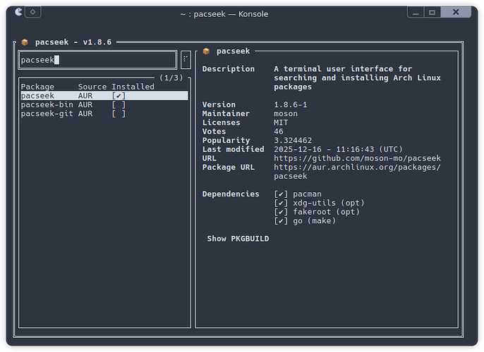Minimize the Konsole window

416,13
